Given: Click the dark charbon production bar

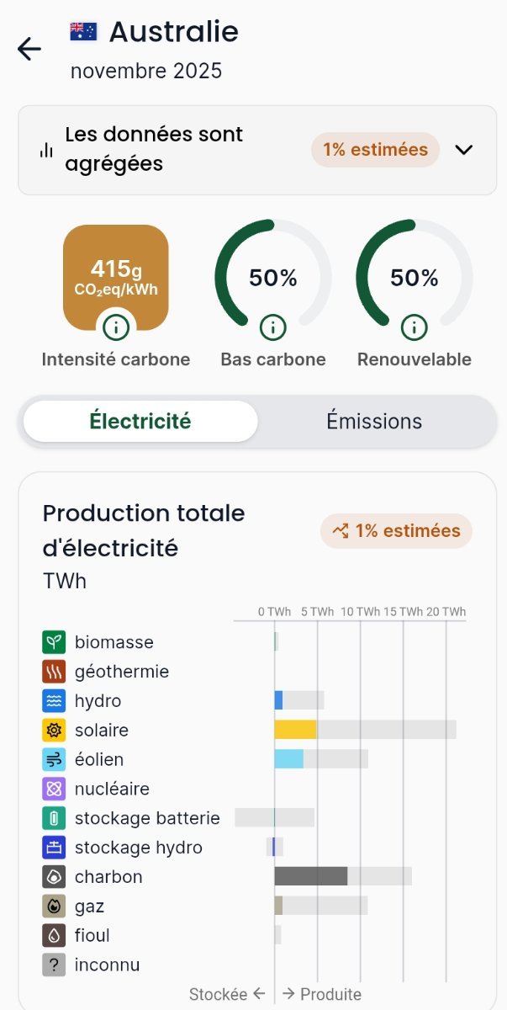Looking at the screenshot, I should coord(310,876).
